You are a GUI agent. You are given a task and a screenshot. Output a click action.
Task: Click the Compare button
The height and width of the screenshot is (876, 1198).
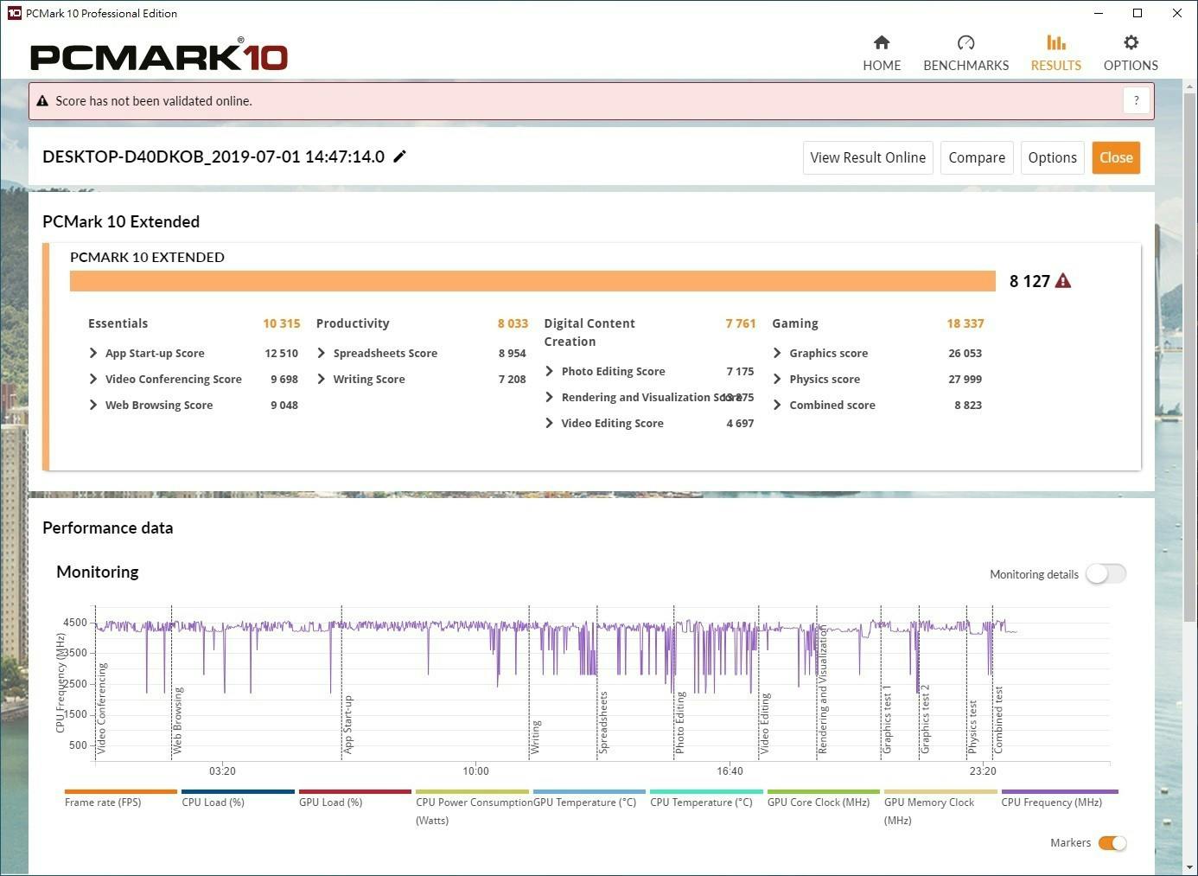click(x=977, y=157)
